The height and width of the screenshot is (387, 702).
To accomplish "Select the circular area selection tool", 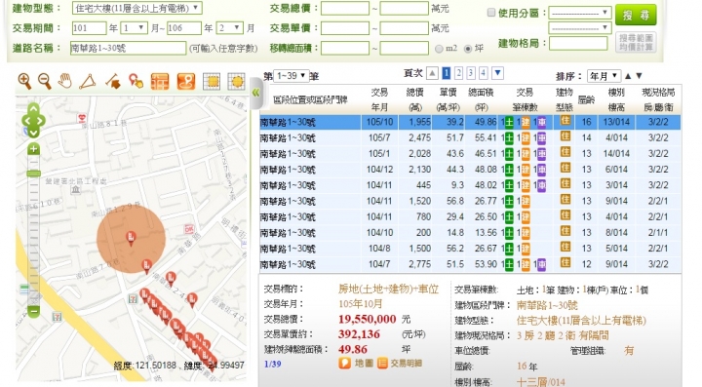I will (x=236, y=82).
